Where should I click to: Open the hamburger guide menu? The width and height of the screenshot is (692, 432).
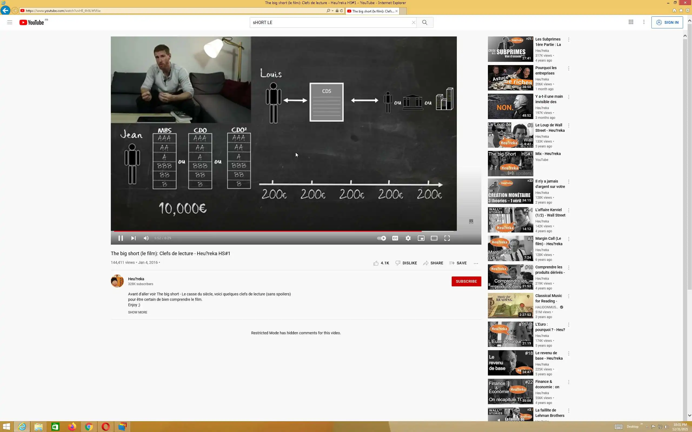[x=10, y=22]
